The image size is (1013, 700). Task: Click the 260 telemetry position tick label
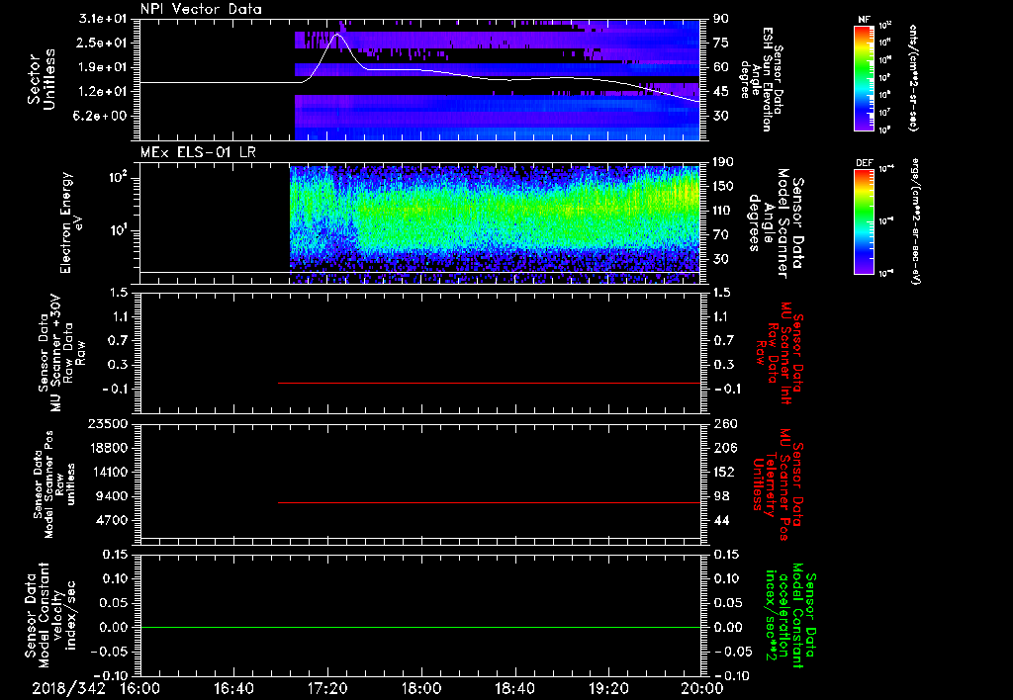tap(725, 423)
